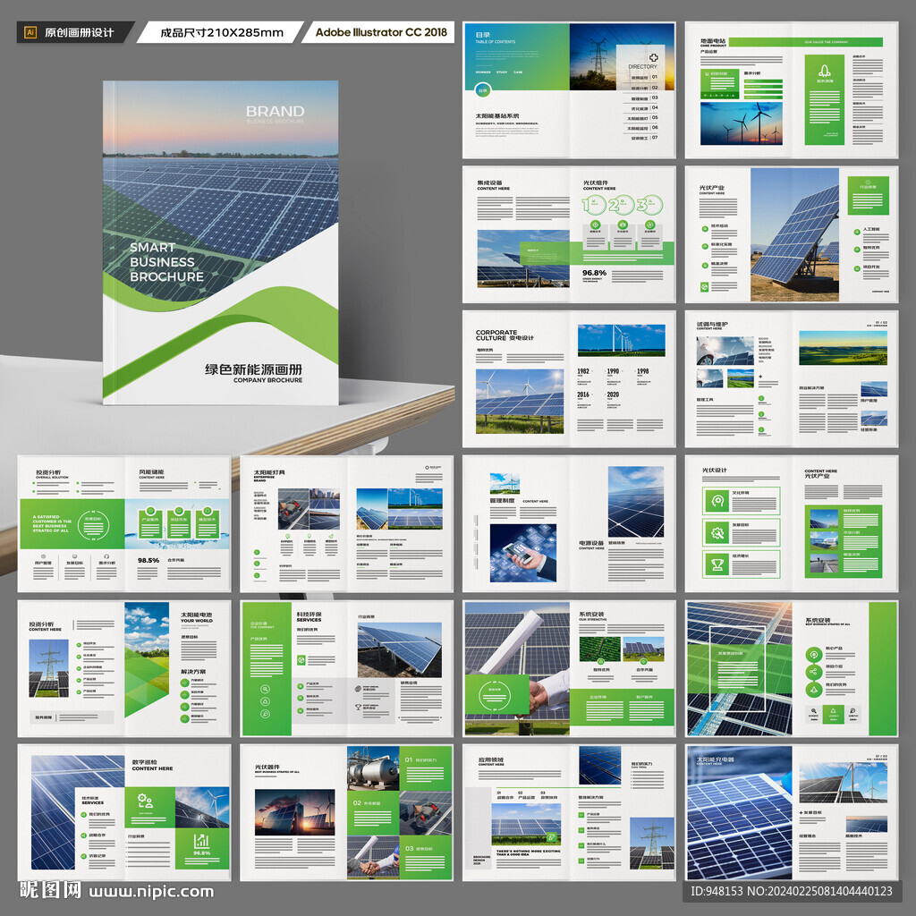Select the 原创画册设计 label
Screen dimensions: 916x916
pos(80,33)
